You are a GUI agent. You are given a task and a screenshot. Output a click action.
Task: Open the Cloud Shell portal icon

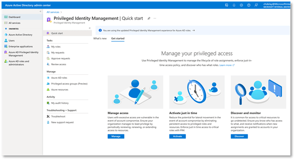pyautogui.click(x=227, y=5)
